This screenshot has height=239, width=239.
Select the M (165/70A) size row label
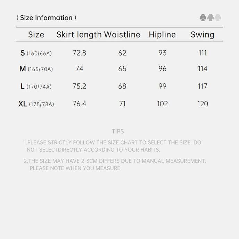coord(36,69)
